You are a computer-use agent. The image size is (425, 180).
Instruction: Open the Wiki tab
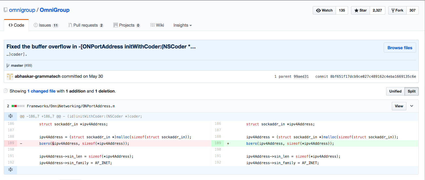[157, 25]
